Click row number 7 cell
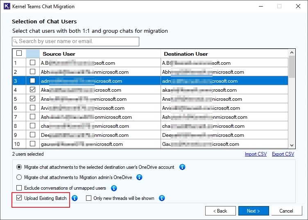The height and width of the screenshot is (220, 308). coord(19,117)
